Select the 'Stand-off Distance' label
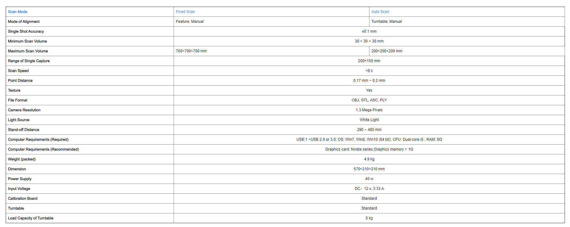This screenshot has height=227, width=570. pyautogui.click(x=24, y=130)
